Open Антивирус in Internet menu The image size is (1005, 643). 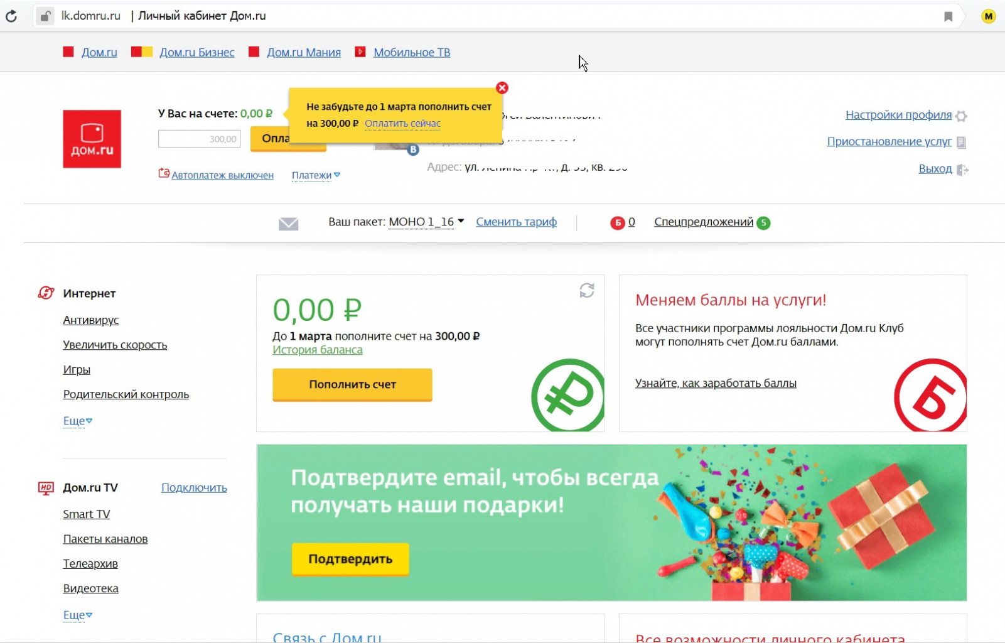pos(90,320)
